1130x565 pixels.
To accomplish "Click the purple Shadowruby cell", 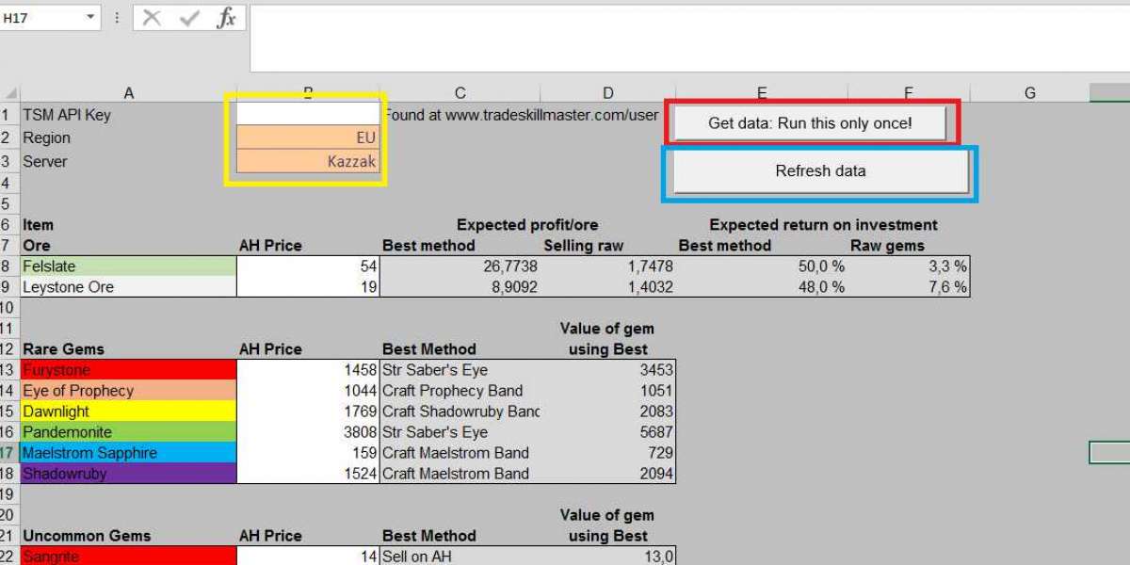I will pos(128,474).
